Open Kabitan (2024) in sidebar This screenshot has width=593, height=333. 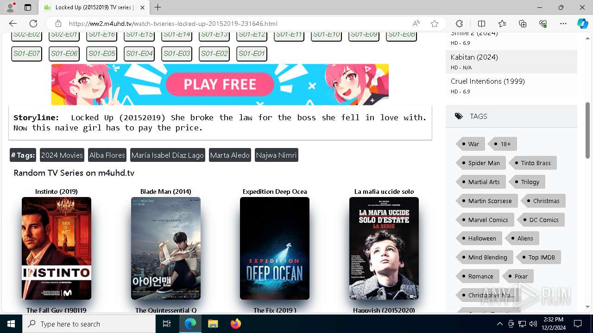coord(474,57)
